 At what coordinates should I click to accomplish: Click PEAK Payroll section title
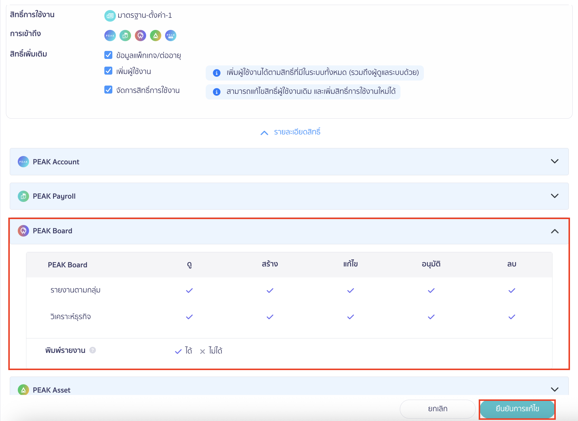54,196
